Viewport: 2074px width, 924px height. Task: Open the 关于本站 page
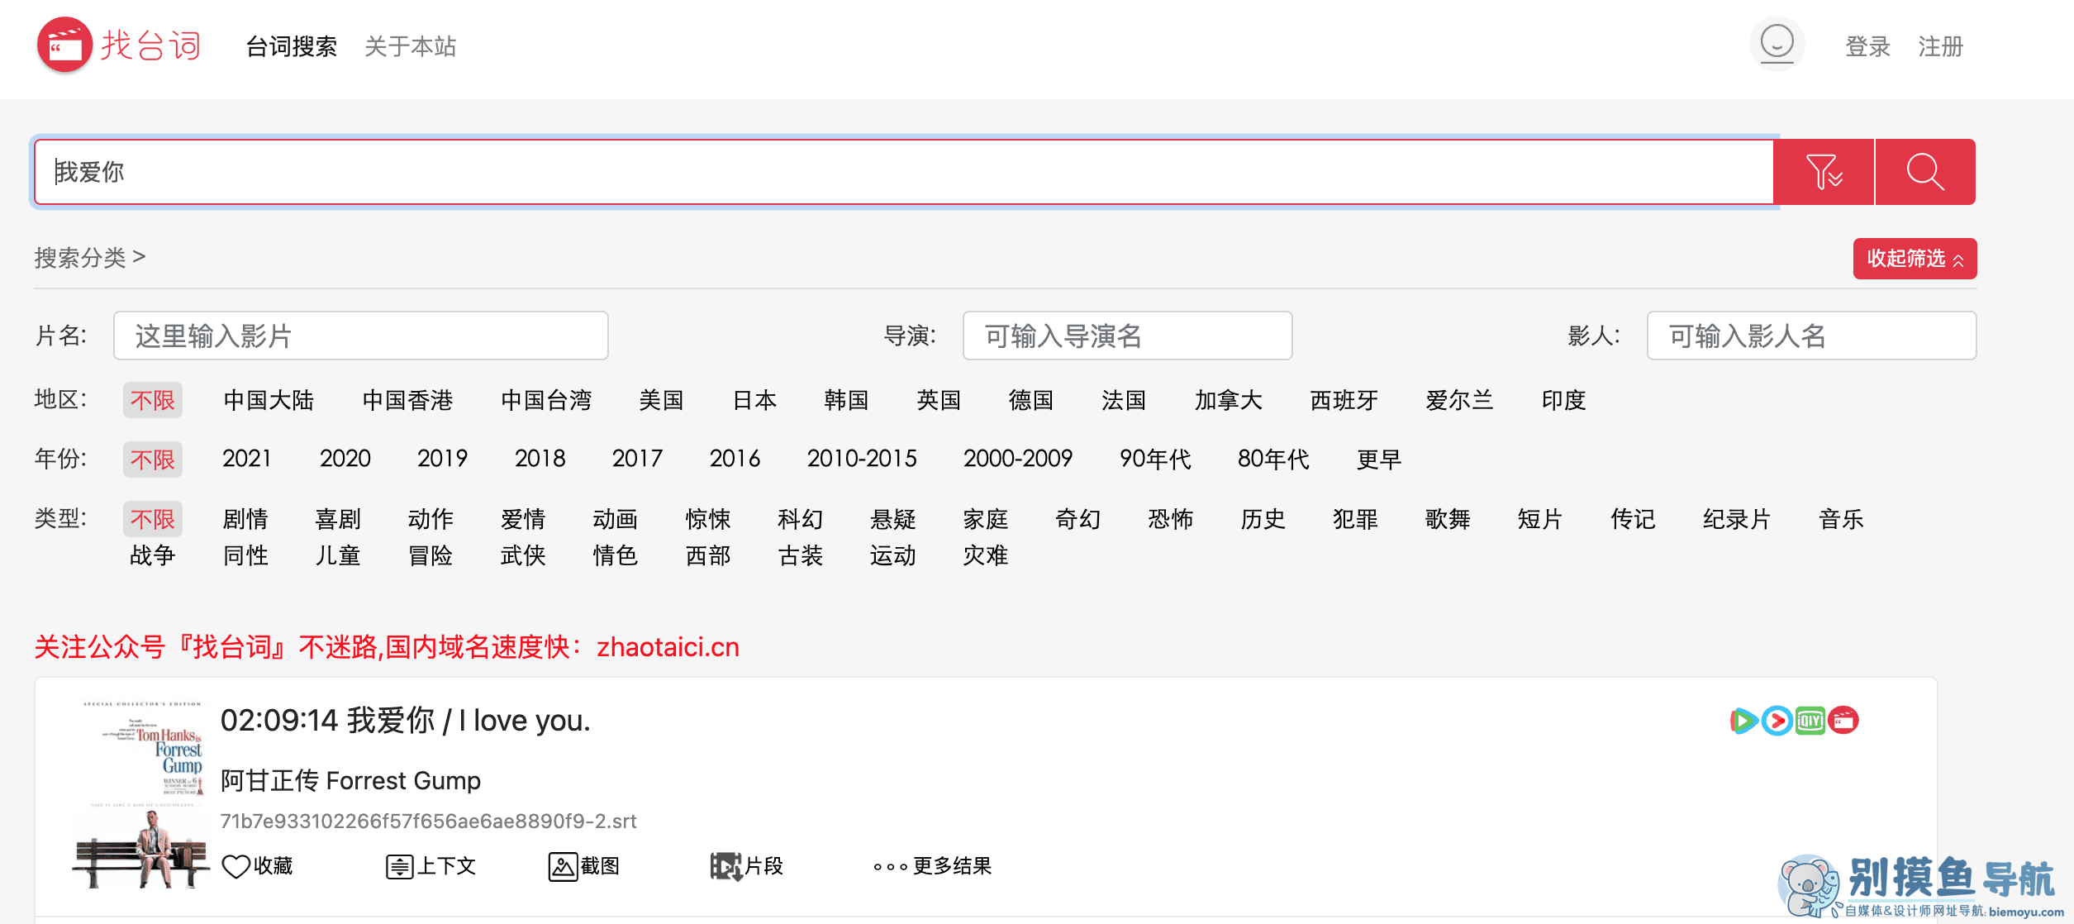click(411, 46)
